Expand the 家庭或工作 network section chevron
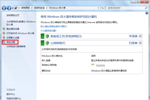Image resolution: width=150 pixels, height=100 pixels. [x=140, y=36]
